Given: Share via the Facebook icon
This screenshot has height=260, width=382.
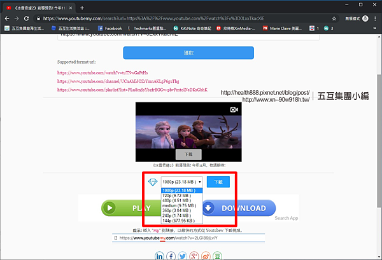Looking at the screenshot, I should click(171, 256).
